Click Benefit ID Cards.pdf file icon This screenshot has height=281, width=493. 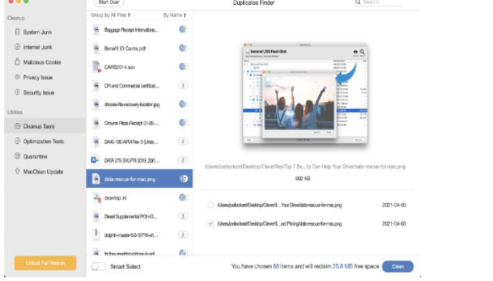96,48
